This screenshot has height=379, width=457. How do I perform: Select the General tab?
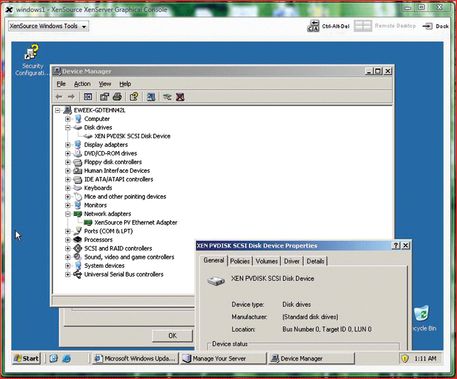pos(214,260)
